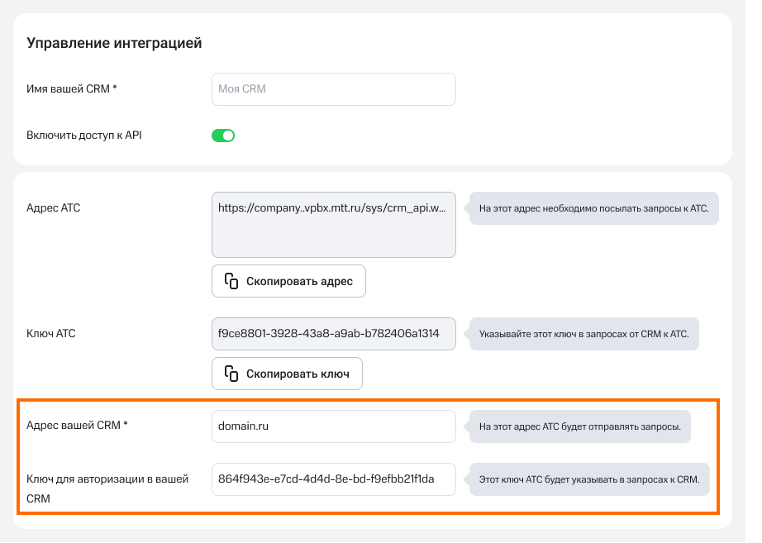Image resolution: width=762 pixels, height=543 pixels.
Task: Click the Ключ для авторизации key input
Action: (x=333, y=479)
